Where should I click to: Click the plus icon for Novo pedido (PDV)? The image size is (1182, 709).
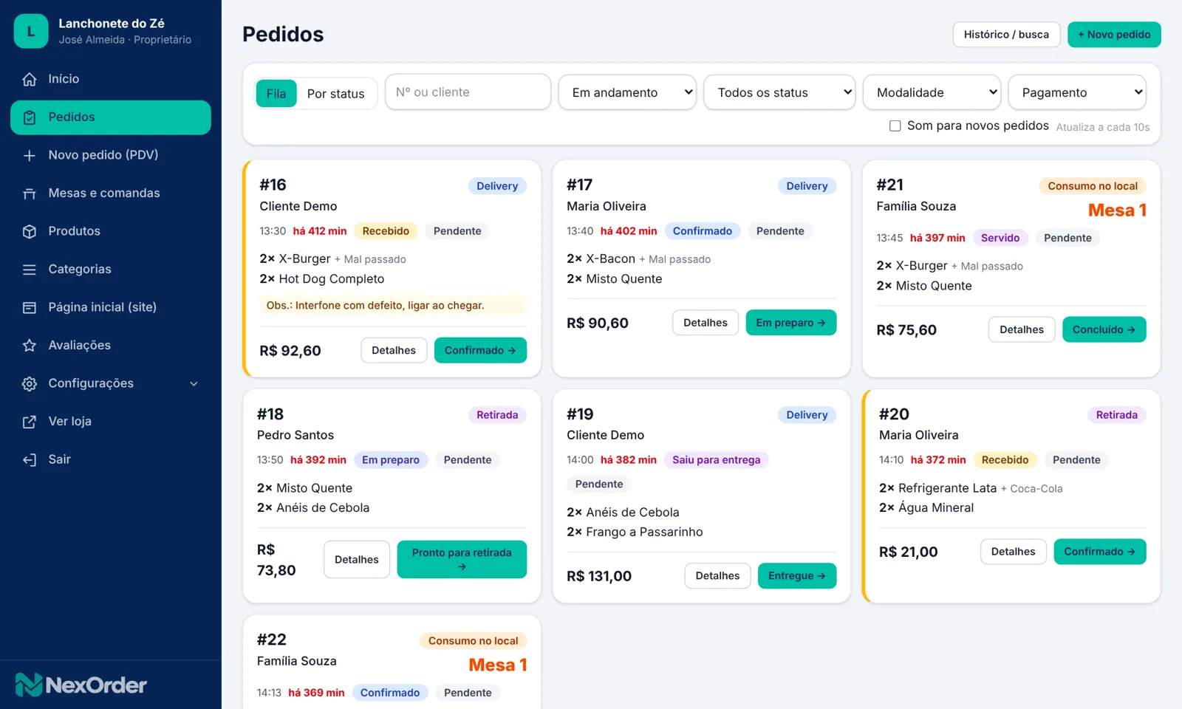(30, 155)
